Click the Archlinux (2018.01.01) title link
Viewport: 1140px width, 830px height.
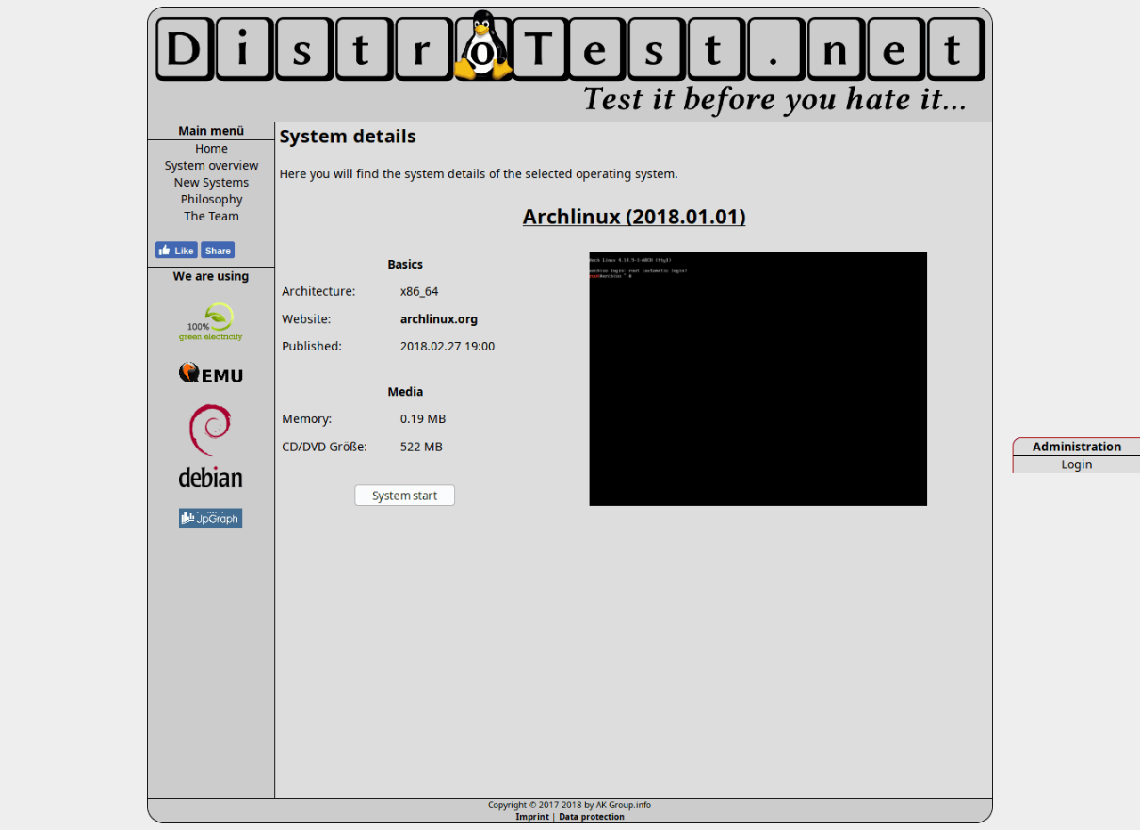pos(633,216)
